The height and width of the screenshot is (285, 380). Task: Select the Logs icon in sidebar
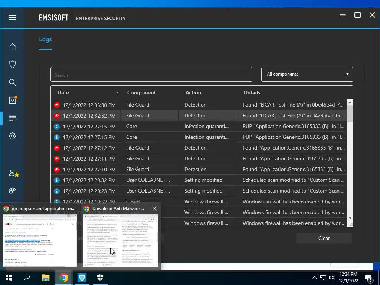(12, 118)
